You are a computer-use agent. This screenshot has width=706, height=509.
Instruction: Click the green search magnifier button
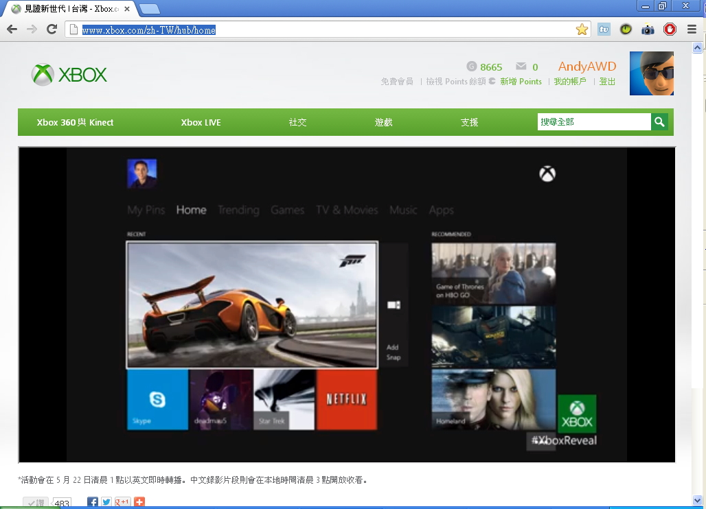[x=659, y=122]
